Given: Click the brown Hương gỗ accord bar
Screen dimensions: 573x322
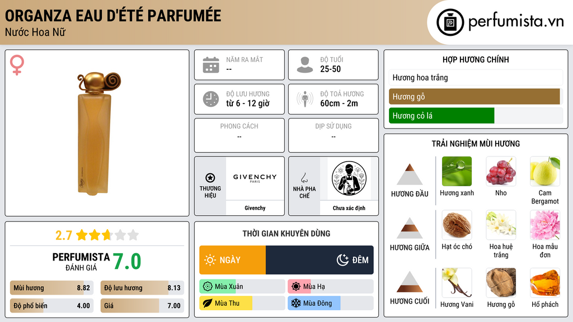Looking at the screenshot, I should [x=476, y=97].
